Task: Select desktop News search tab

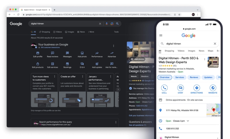Action: (x=81, y=32)
